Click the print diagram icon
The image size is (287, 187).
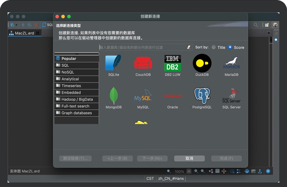pyautogui.click(x=247, y=171)
